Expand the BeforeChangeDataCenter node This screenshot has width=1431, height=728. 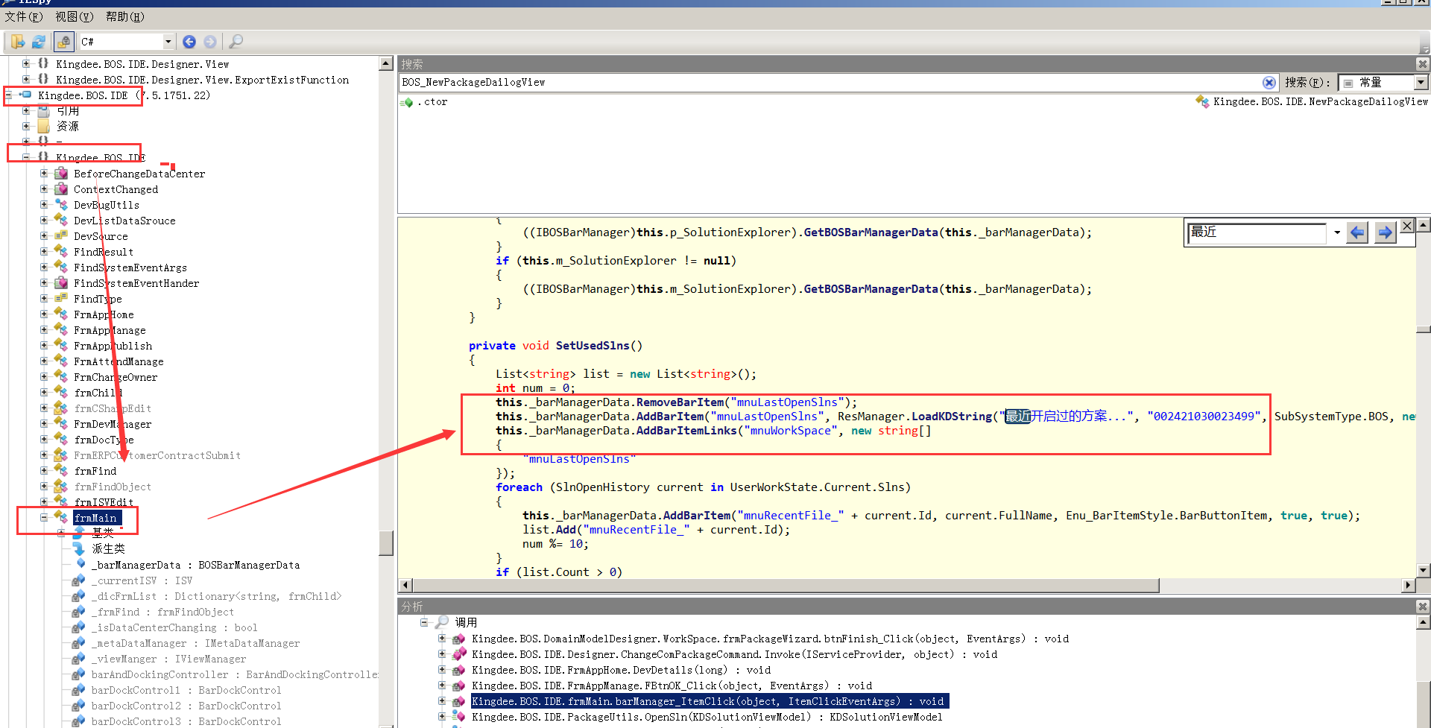(x=44, y=173)
